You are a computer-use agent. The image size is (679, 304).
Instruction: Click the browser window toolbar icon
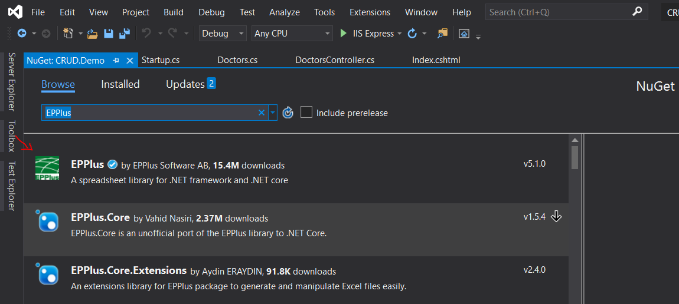point(464,33)
